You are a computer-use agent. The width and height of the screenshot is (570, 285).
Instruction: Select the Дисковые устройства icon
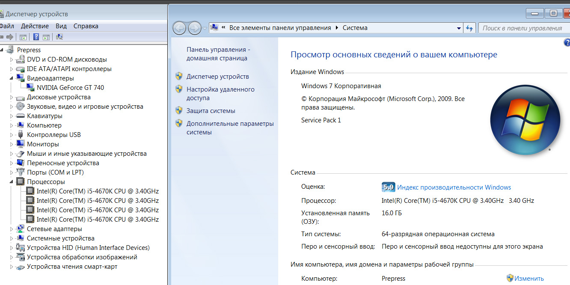click(x=20, y=97)
